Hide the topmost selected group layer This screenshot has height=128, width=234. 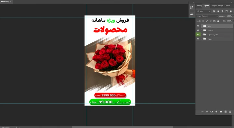[x=198, y=26]
